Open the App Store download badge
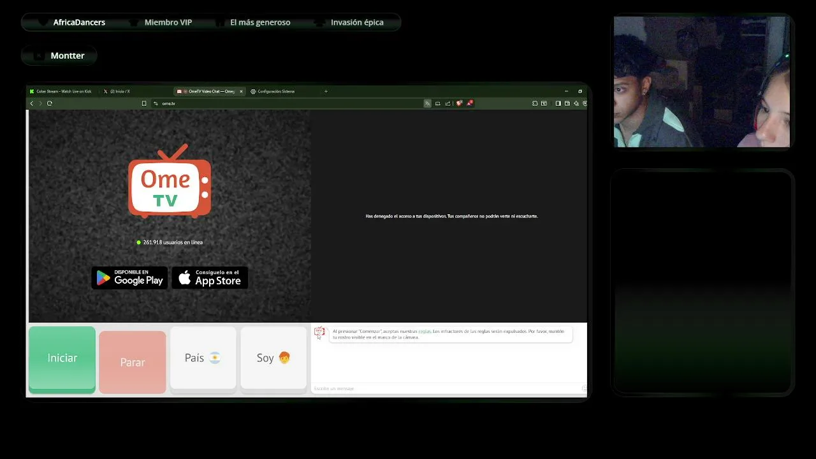Image resolution: width=816 pixels, height=459 pixels. tap(210, 278)
